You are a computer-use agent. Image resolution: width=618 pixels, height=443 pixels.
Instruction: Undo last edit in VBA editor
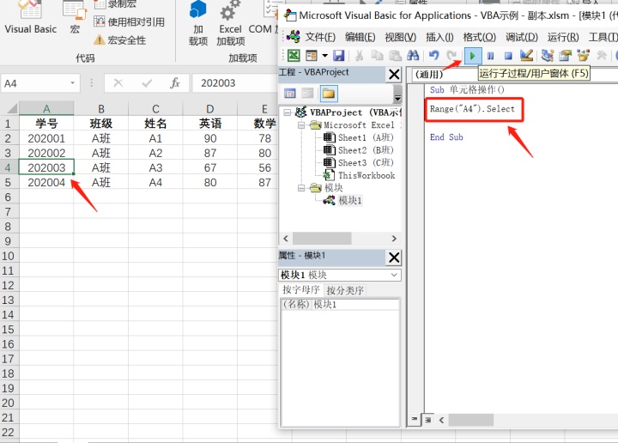click(x=434, y=56)
